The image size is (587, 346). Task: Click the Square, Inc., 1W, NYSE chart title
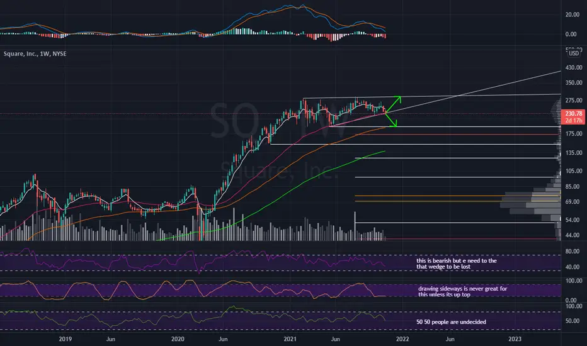[35, 54]
